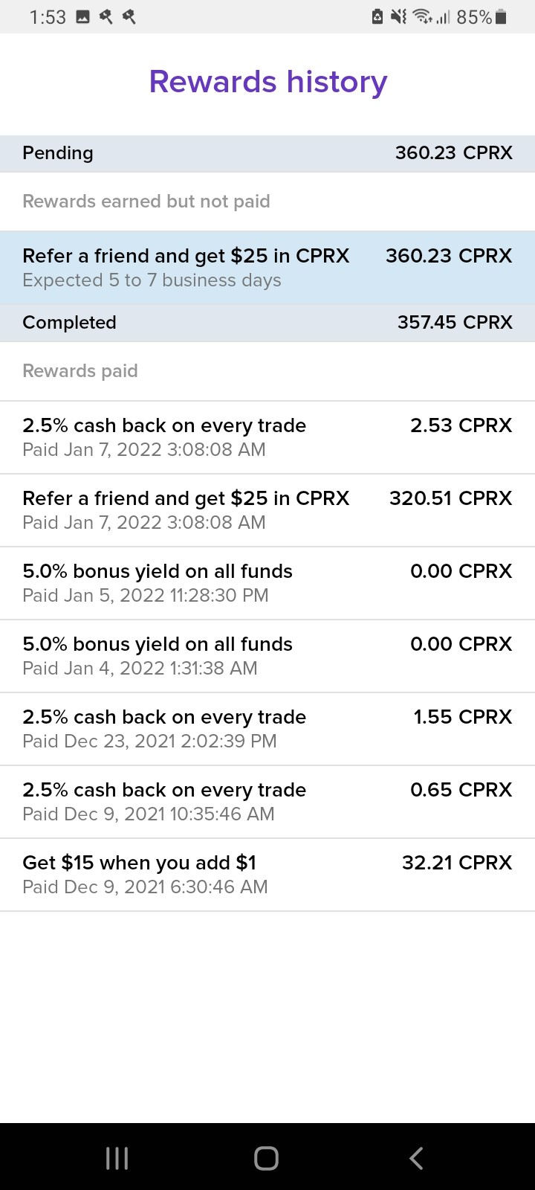Image resolution: width=535 pixels, height=1190 pixels.
Task: Tap the Rewards earned but not paid label
Action: pos(146,202)
